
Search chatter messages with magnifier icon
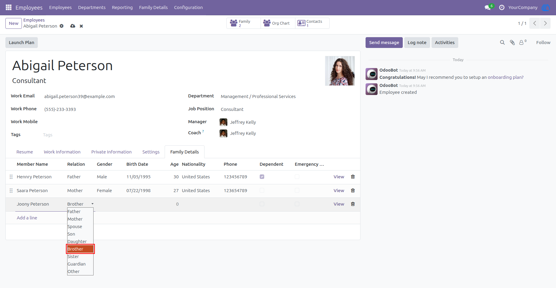click(x=502, y=43)
